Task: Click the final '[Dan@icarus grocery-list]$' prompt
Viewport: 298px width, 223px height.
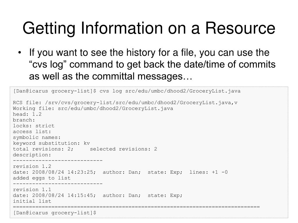Action: [54, 213]
